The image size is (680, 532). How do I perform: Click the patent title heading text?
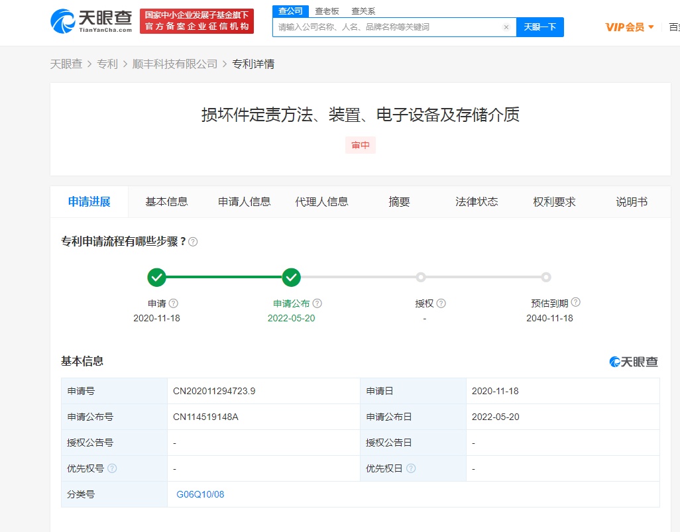tap(361, 115)
